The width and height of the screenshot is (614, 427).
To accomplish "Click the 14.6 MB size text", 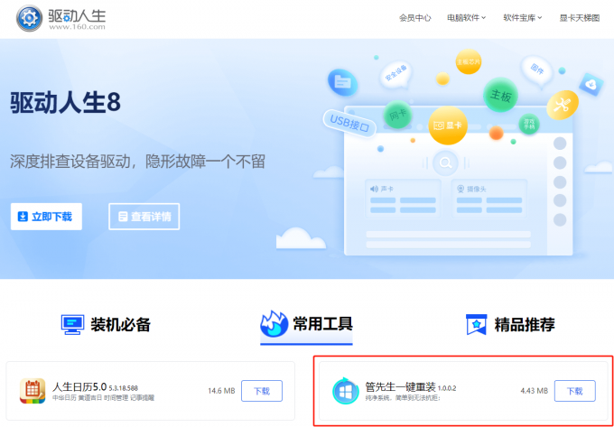I will coord(221,391).
